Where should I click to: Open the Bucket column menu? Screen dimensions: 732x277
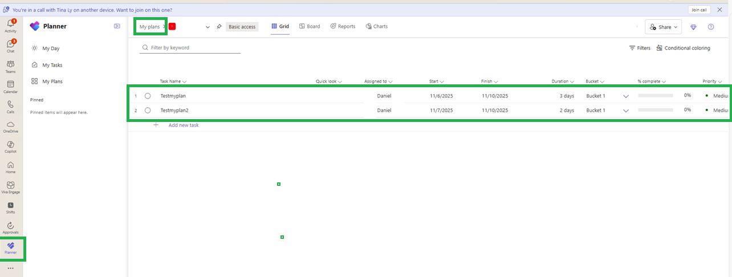(602, 82)
